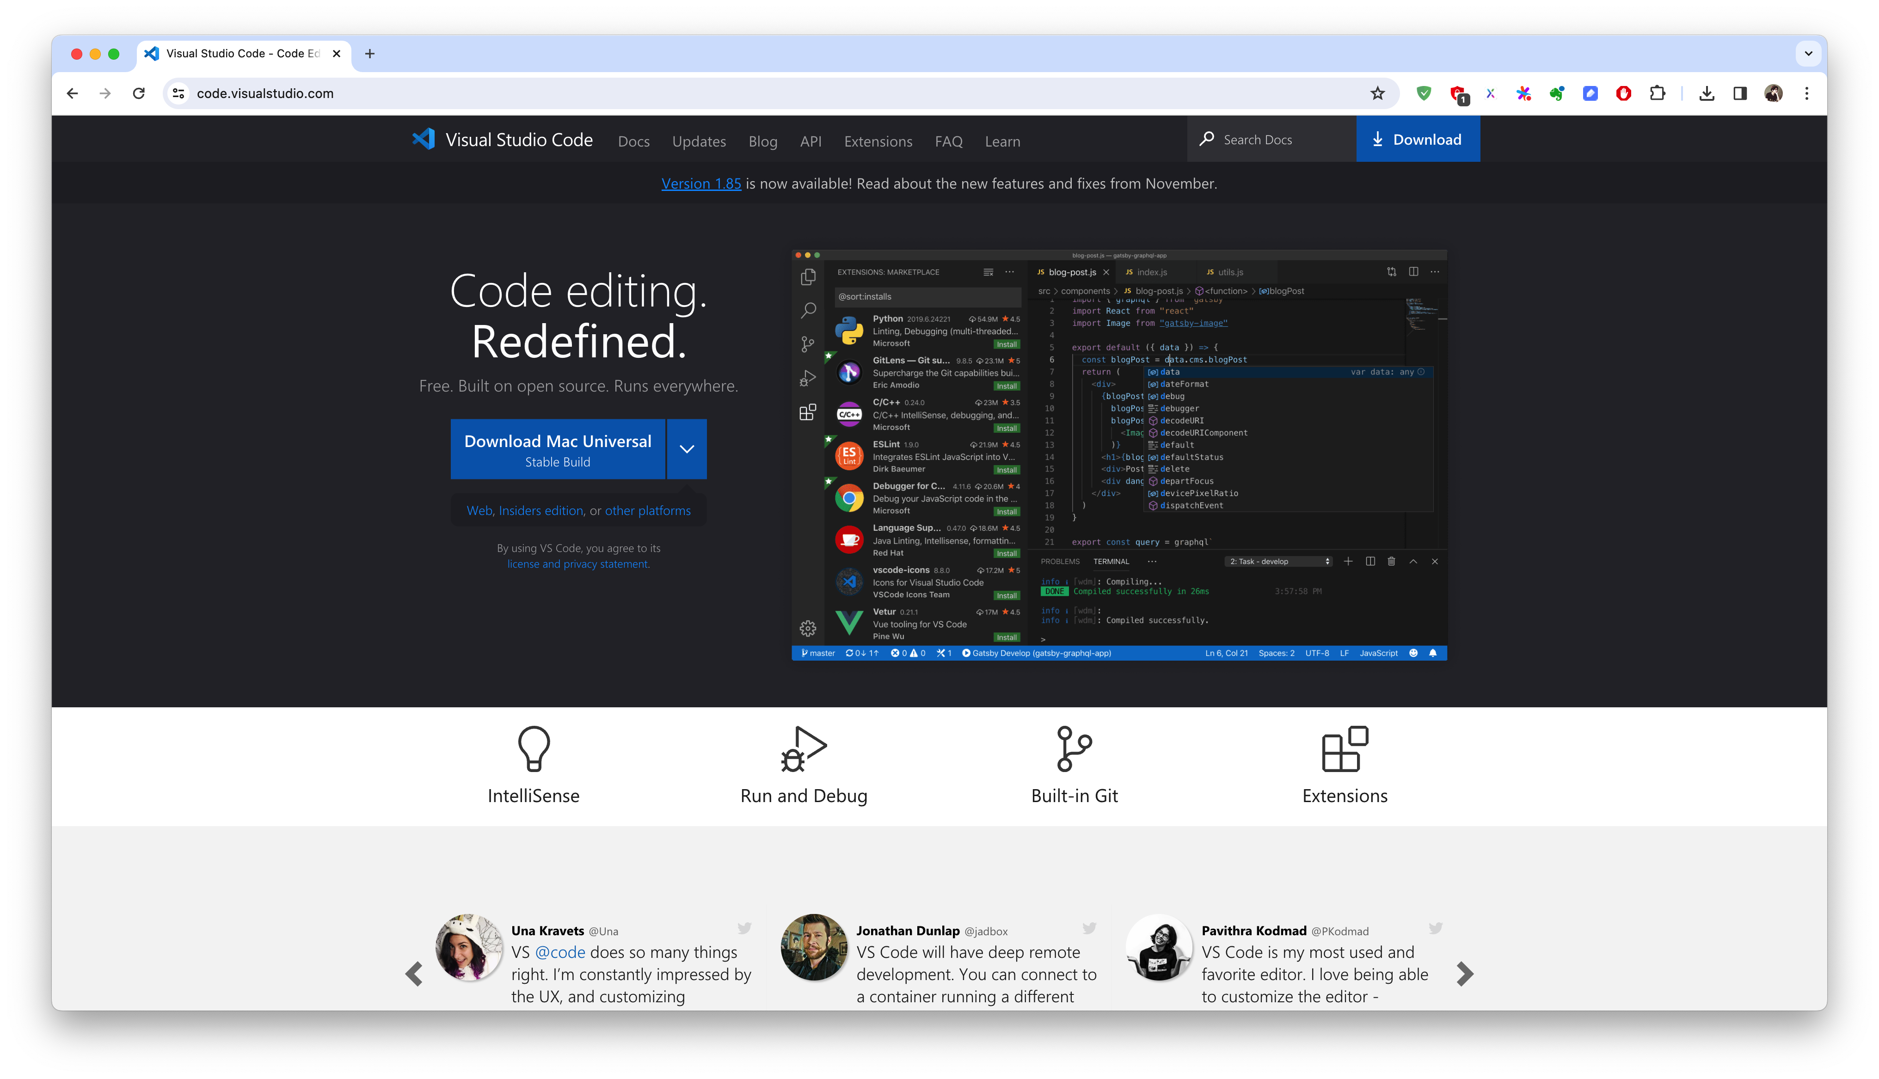Open the FAQ nav link

pyautogui.click(x=948, y=141)
